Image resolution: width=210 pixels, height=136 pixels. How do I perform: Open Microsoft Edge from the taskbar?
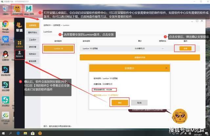pyautogui.click(x=18, y=133)
